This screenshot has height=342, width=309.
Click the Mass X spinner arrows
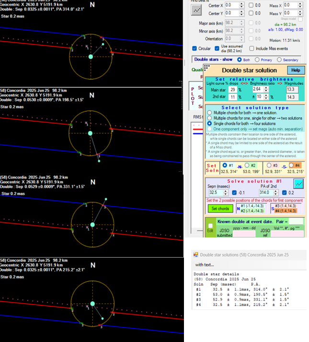(x=300, y=5)
